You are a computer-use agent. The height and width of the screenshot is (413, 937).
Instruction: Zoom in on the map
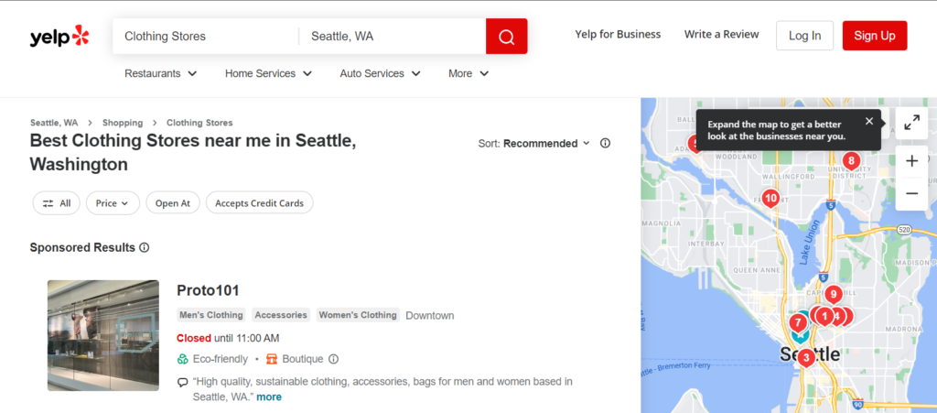pyautogui.click(x=911, y=161)
